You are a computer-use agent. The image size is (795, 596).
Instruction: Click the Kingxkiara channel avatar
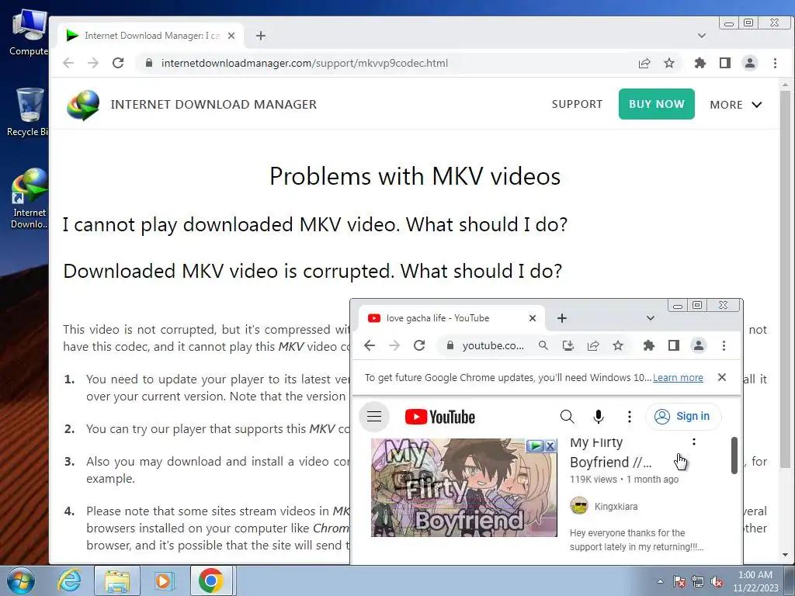pos(579,506)
